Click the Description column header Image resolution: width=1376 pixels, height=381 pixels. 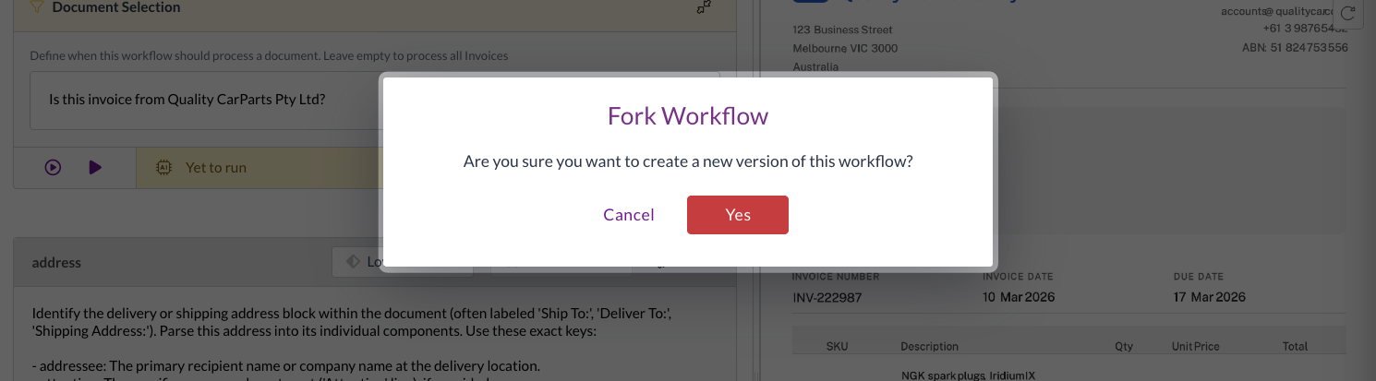click(x=930, y=347)
